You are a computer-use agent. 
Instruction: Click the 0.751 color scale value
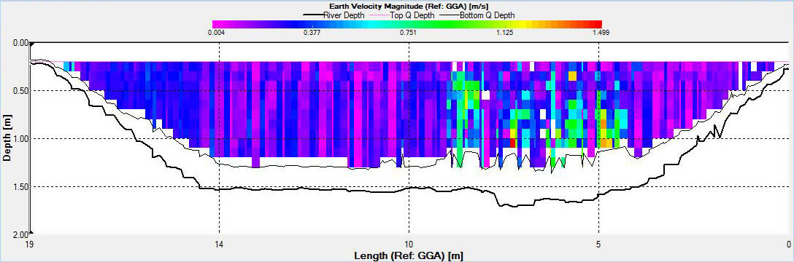pos(408,33)
